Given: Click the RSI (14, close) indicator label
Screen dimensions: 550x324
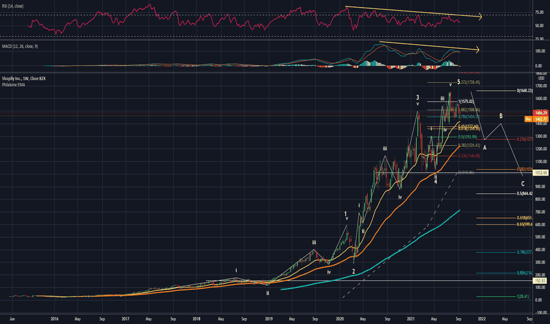Looking at the screenshot, I should pyautogui.click(x=12, y=6).
